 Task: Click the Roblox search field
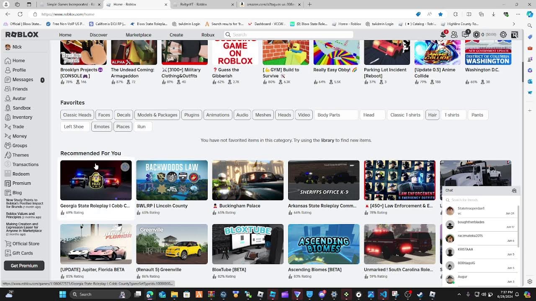pyautogui.click(x=289, y=35)
